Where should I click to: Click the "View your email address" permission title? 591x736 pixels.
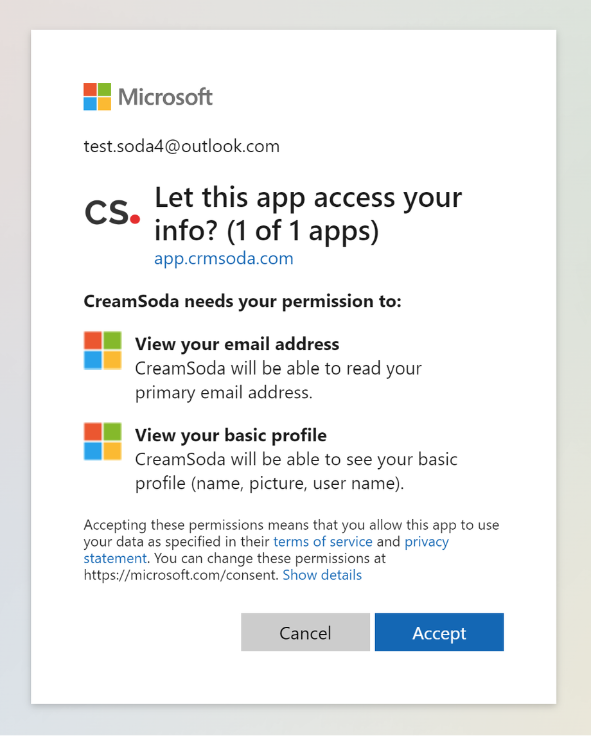[x=237, y=344]
